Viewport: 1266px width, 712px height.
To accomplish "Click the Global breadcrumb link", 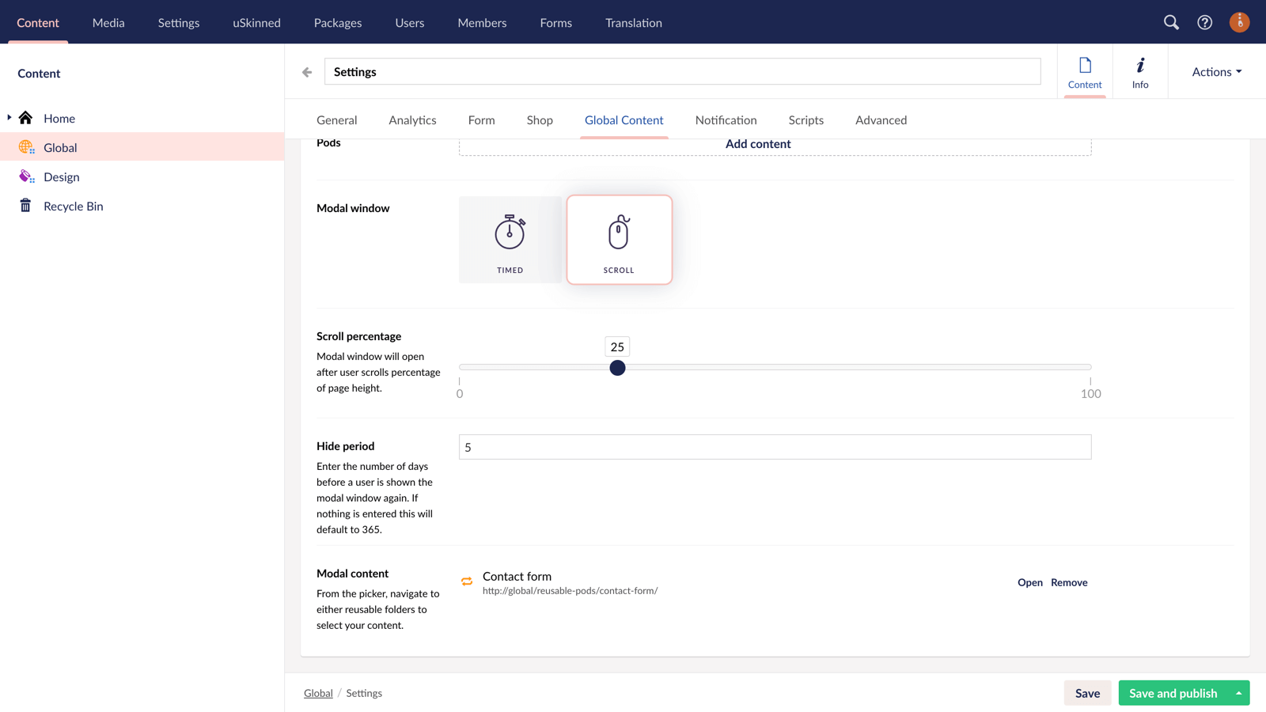I will [318, 693].
